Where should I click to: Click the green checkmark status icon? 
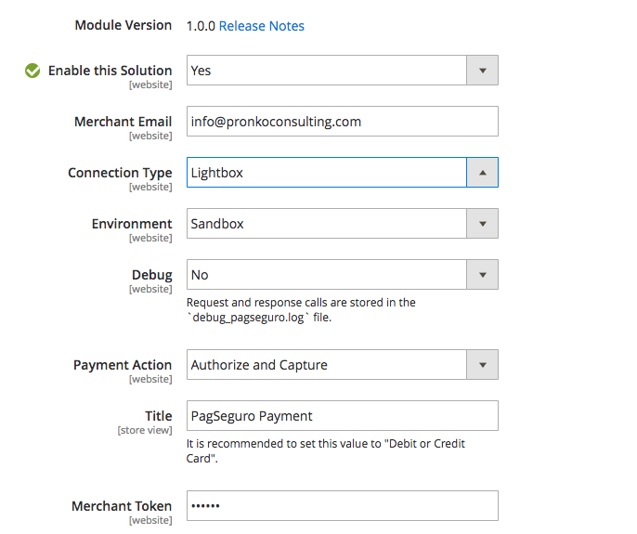point(32,71)
